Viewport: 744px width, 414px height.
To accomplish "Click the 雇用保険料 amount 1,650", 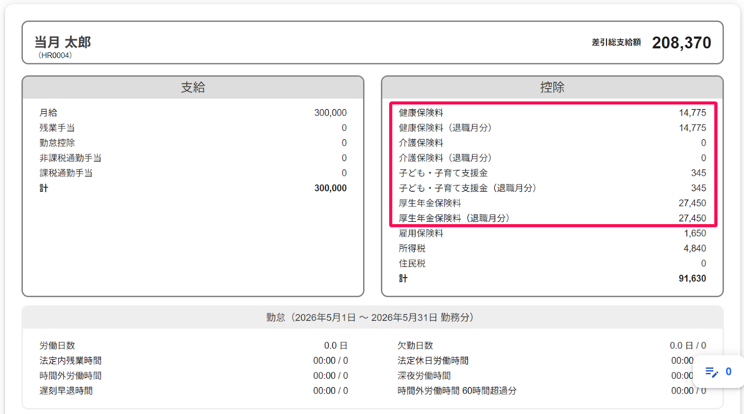I will pos(695,233).
